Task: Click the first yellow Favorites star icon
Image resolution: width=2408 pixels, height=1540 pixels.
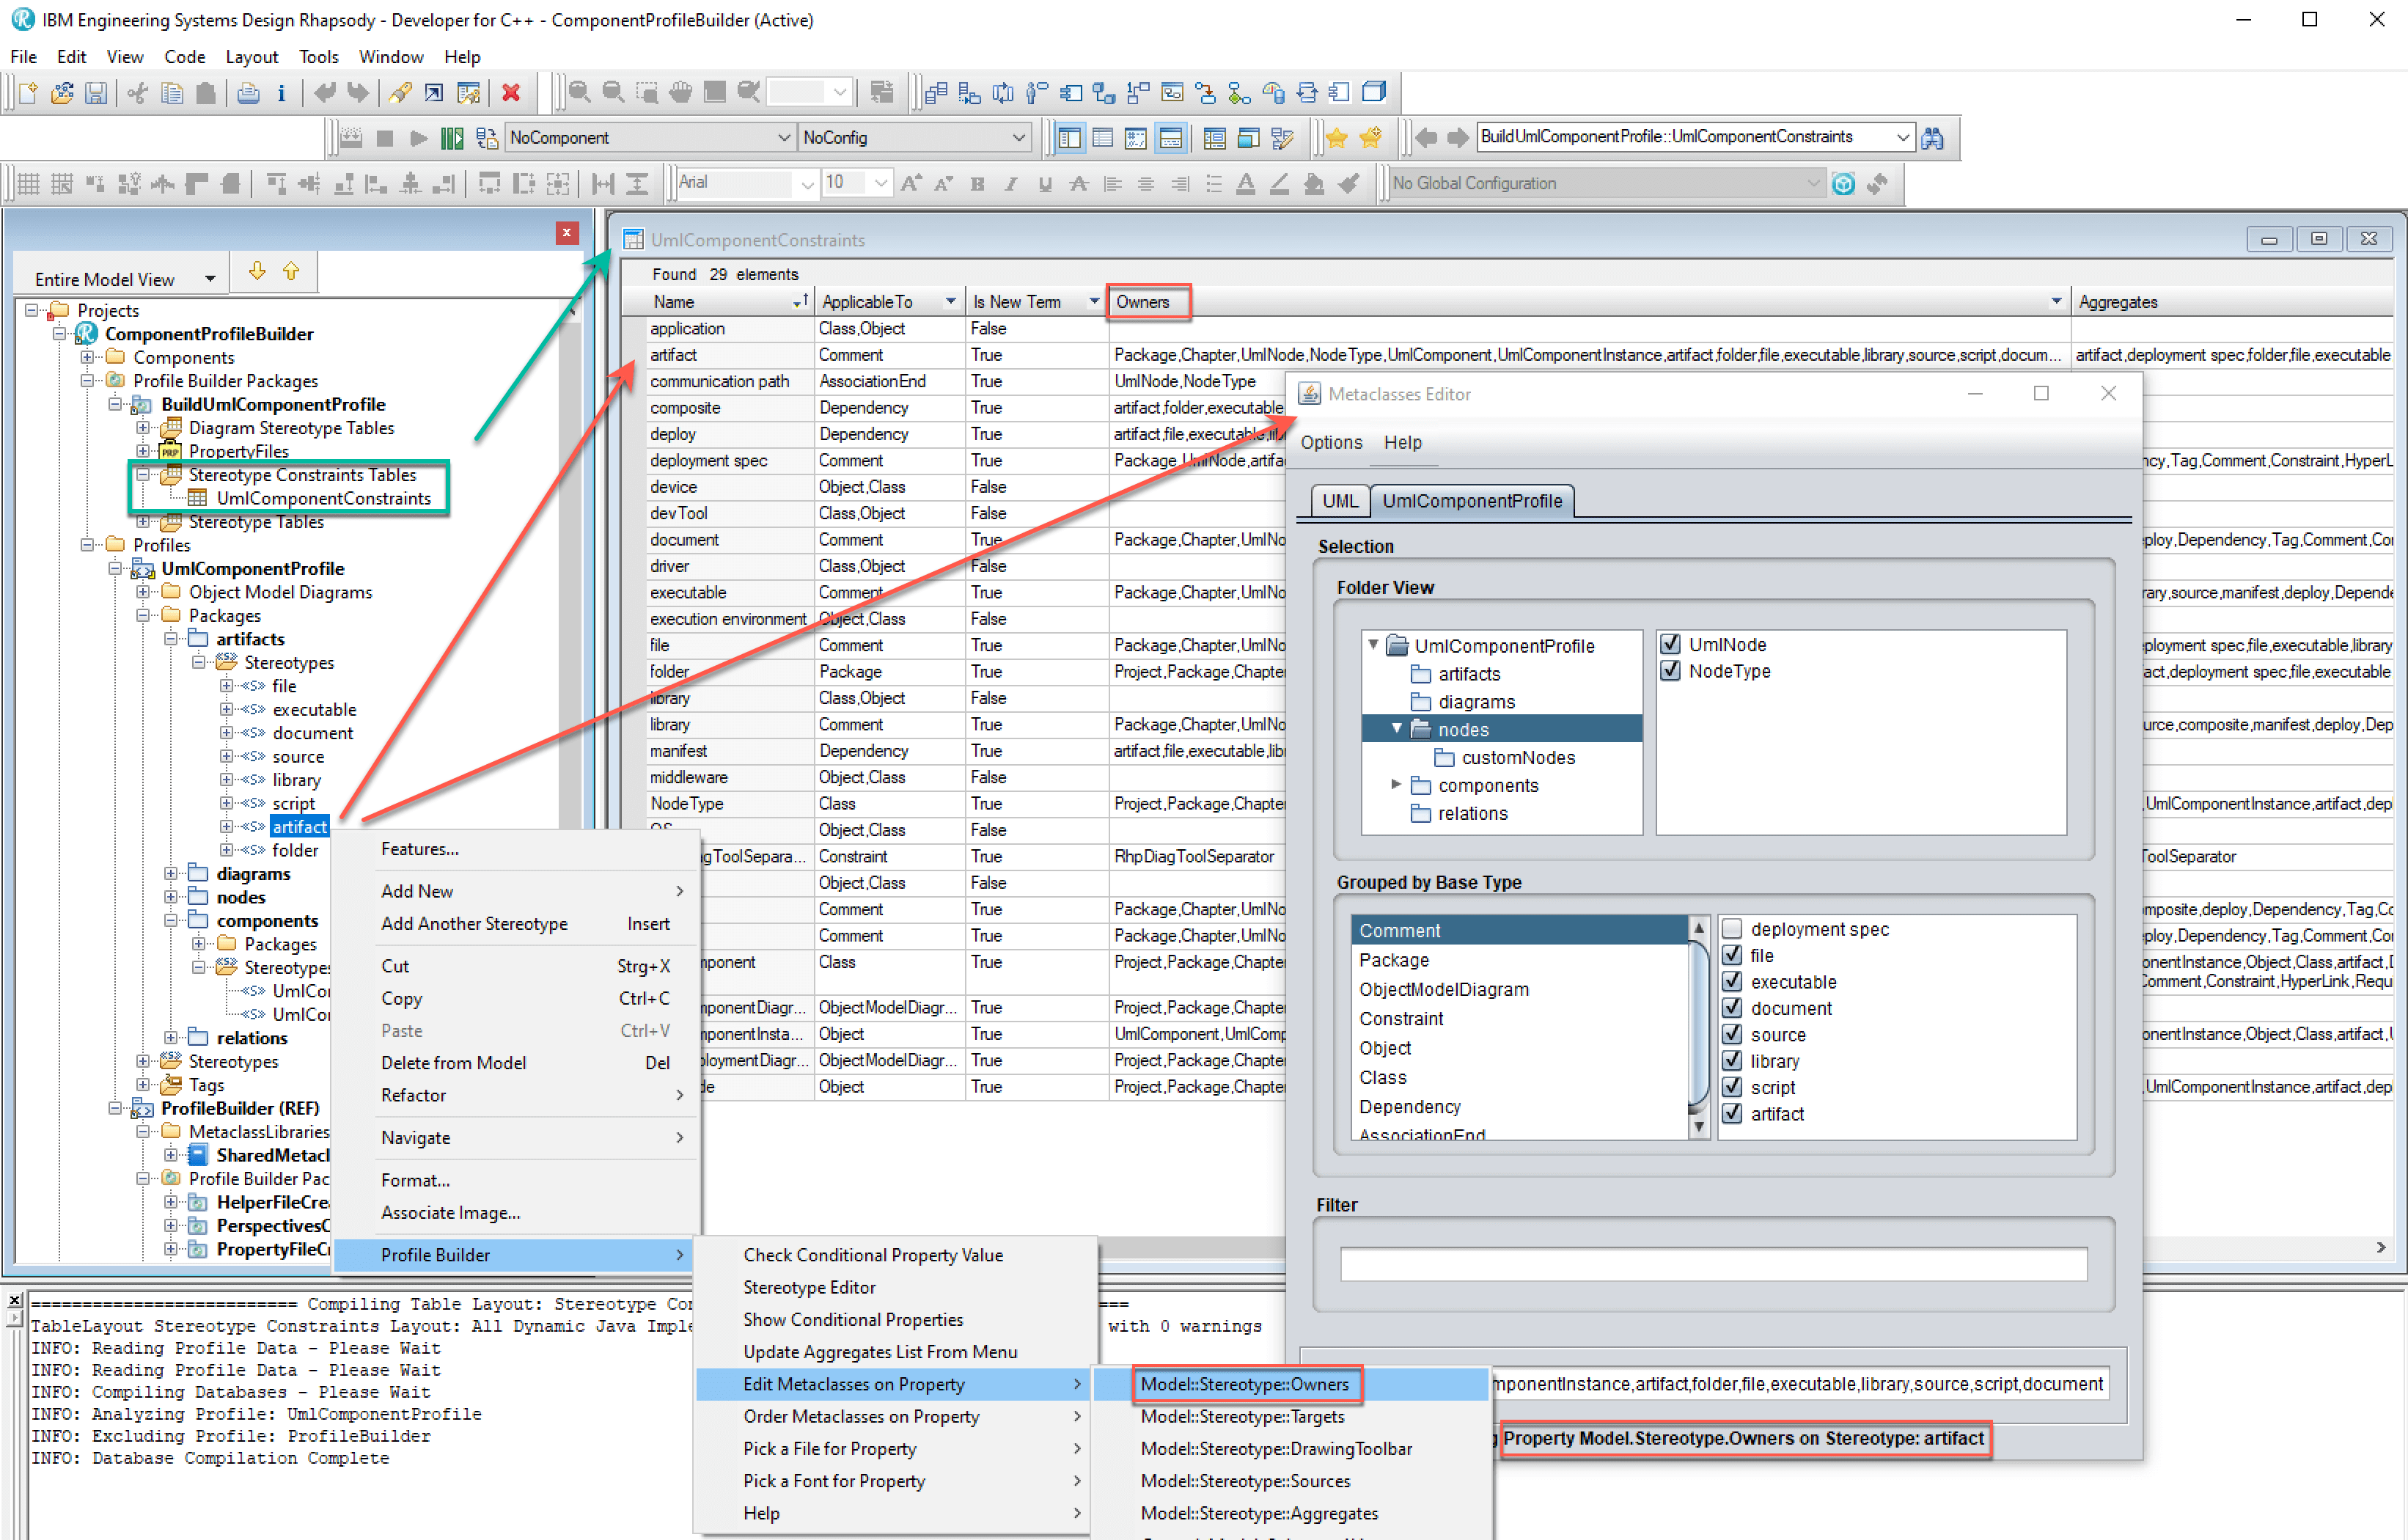Action: click(1337, 138)
